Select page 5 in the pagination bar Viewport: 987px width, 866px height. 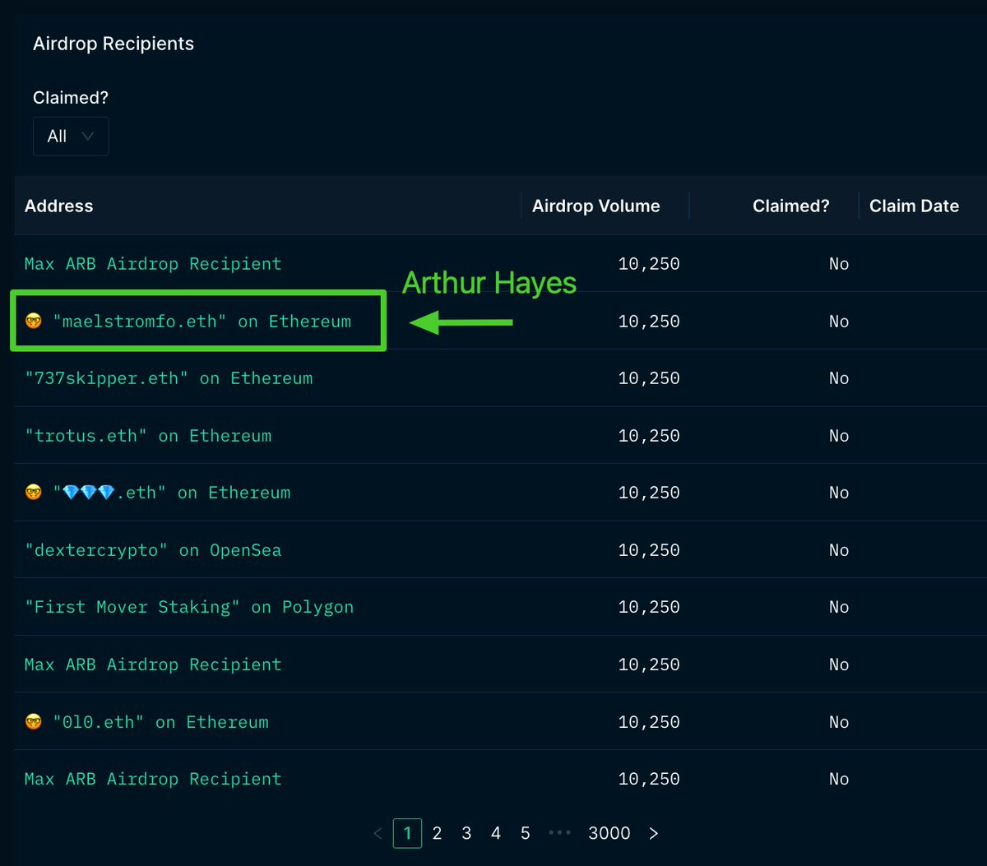pyautogui.click(x=525, y=833)
